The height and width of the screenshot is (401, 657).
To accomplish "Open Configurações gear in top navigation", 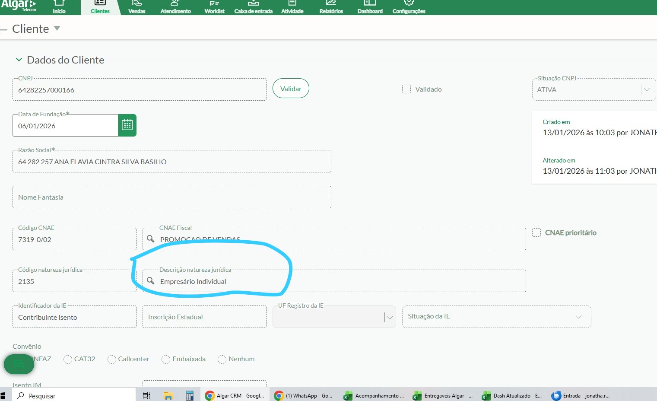I will click(x=409, y=7).
